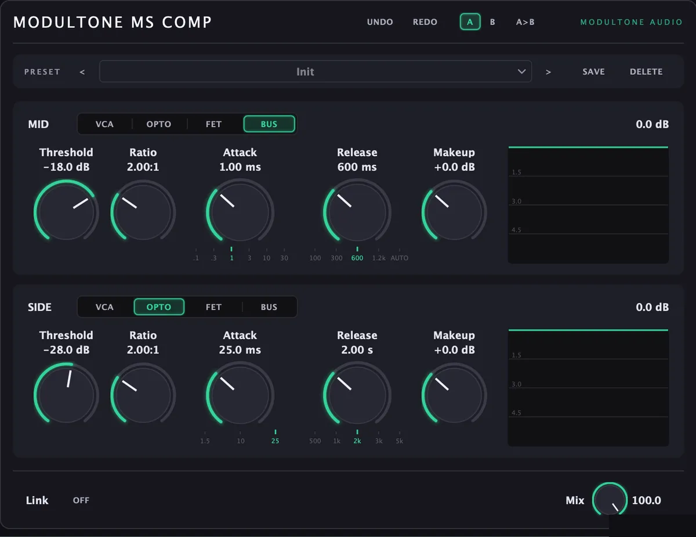Open the Init preset dropdown
This screenshot has height=537, width=696.
pos(316,71)
